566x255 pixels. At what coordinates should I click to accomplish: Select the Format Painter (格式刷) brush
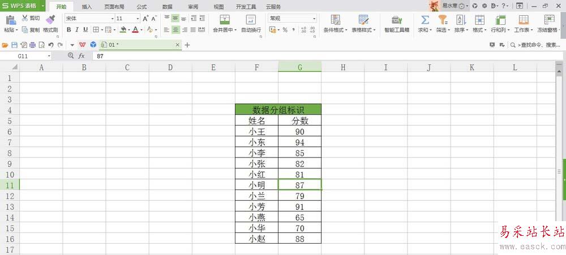(50, 19)
